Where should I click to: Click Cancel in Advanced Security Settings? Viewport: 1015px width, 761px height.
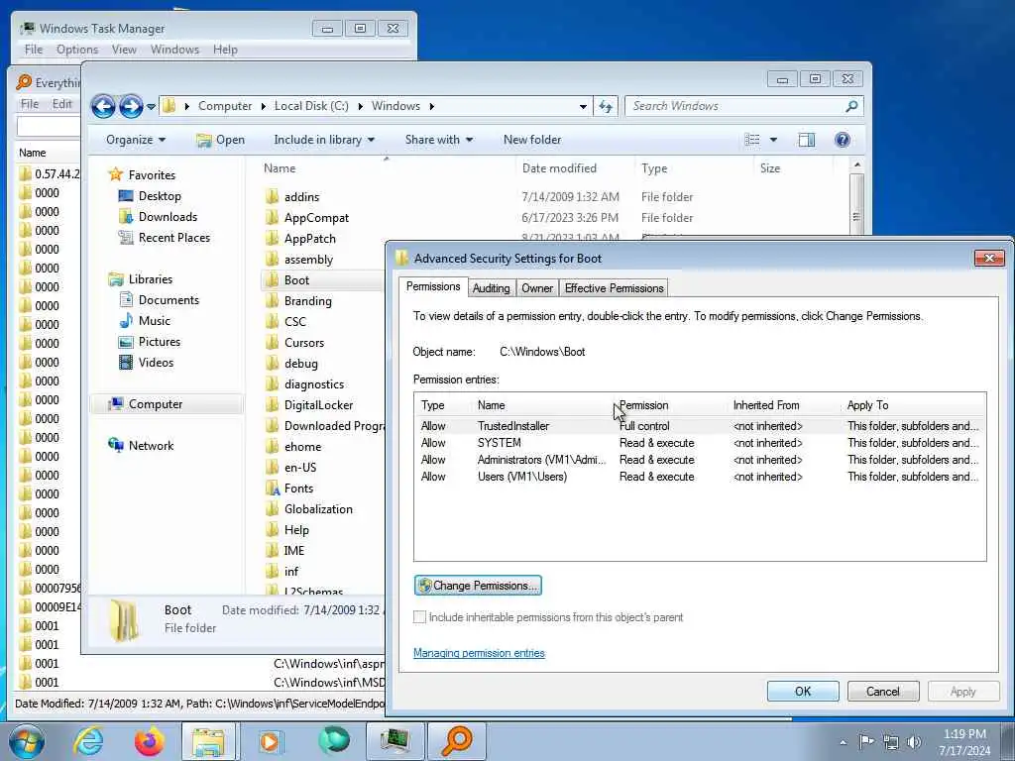click(883, 691)
